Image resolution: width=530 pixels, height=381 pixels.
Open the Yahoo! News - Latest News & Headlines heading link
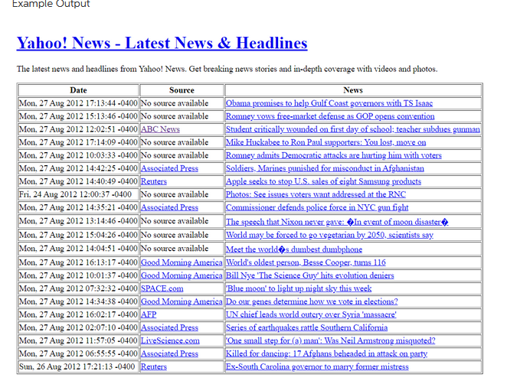coord(162,44)
